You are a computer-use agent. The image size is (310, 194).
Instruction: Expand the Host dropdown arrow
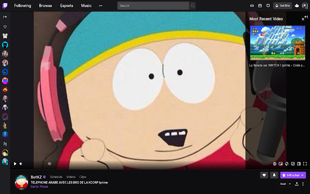click(290, 184)
